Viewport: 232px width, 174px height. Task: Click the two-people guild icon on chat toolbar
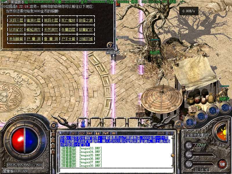tap(97, 133)
